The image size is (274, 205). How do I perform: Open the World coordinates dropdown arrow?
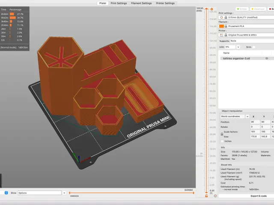tap(247, 117)
